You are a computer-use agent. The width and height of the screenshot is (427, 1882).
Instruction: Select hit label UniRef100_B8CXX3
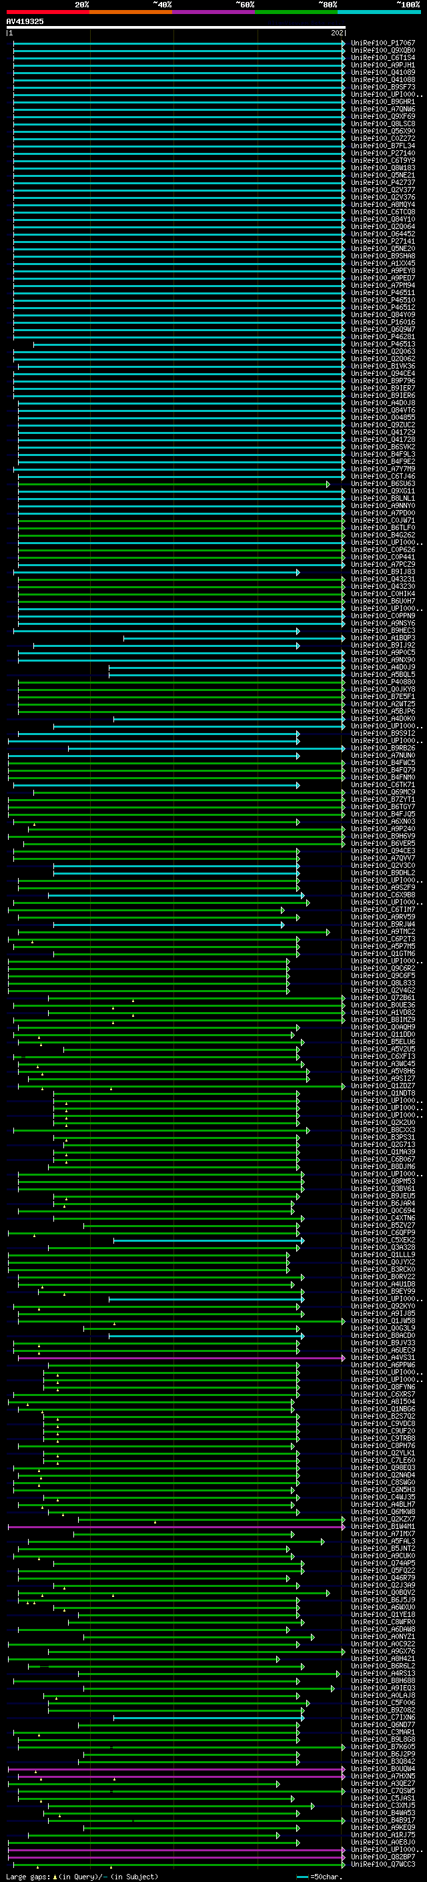coord(383,1130)
